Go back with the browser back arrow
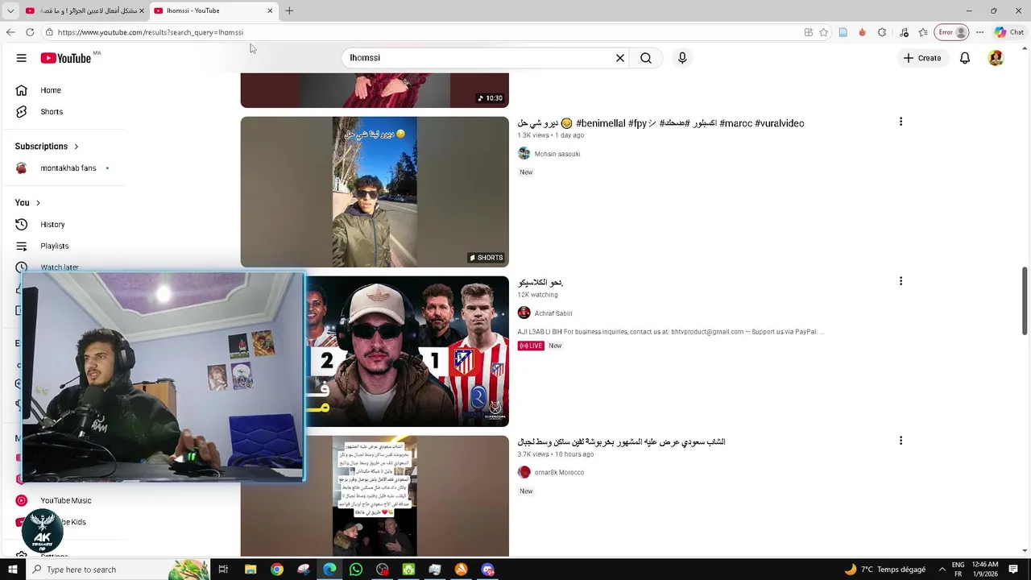Screen dimensions: 1031x580 coord(10,32)
